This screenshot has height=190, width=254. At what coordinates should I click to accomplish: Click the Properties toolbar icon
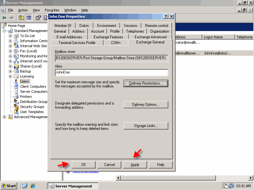[x=38, y=18]
